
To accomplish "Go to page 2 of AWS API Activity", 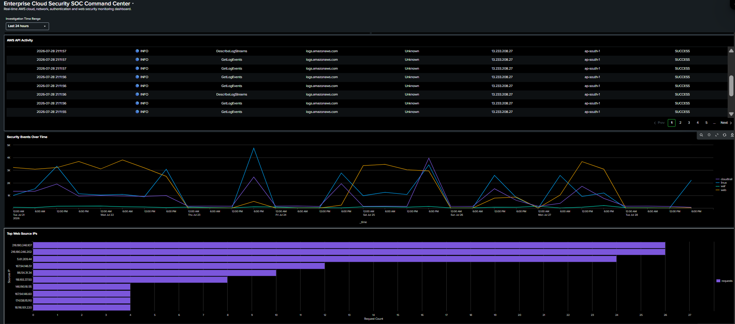I will 680,123.
